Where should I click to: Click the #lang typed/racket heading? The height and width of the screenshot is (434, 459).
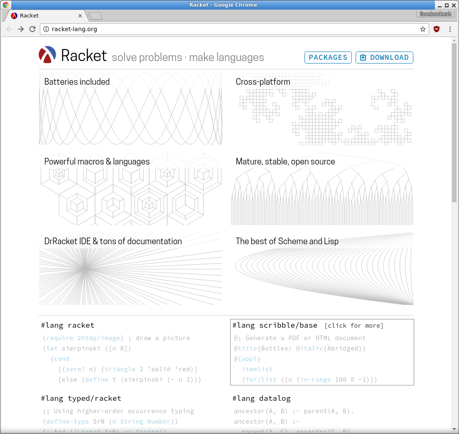[x=81, y=399]
